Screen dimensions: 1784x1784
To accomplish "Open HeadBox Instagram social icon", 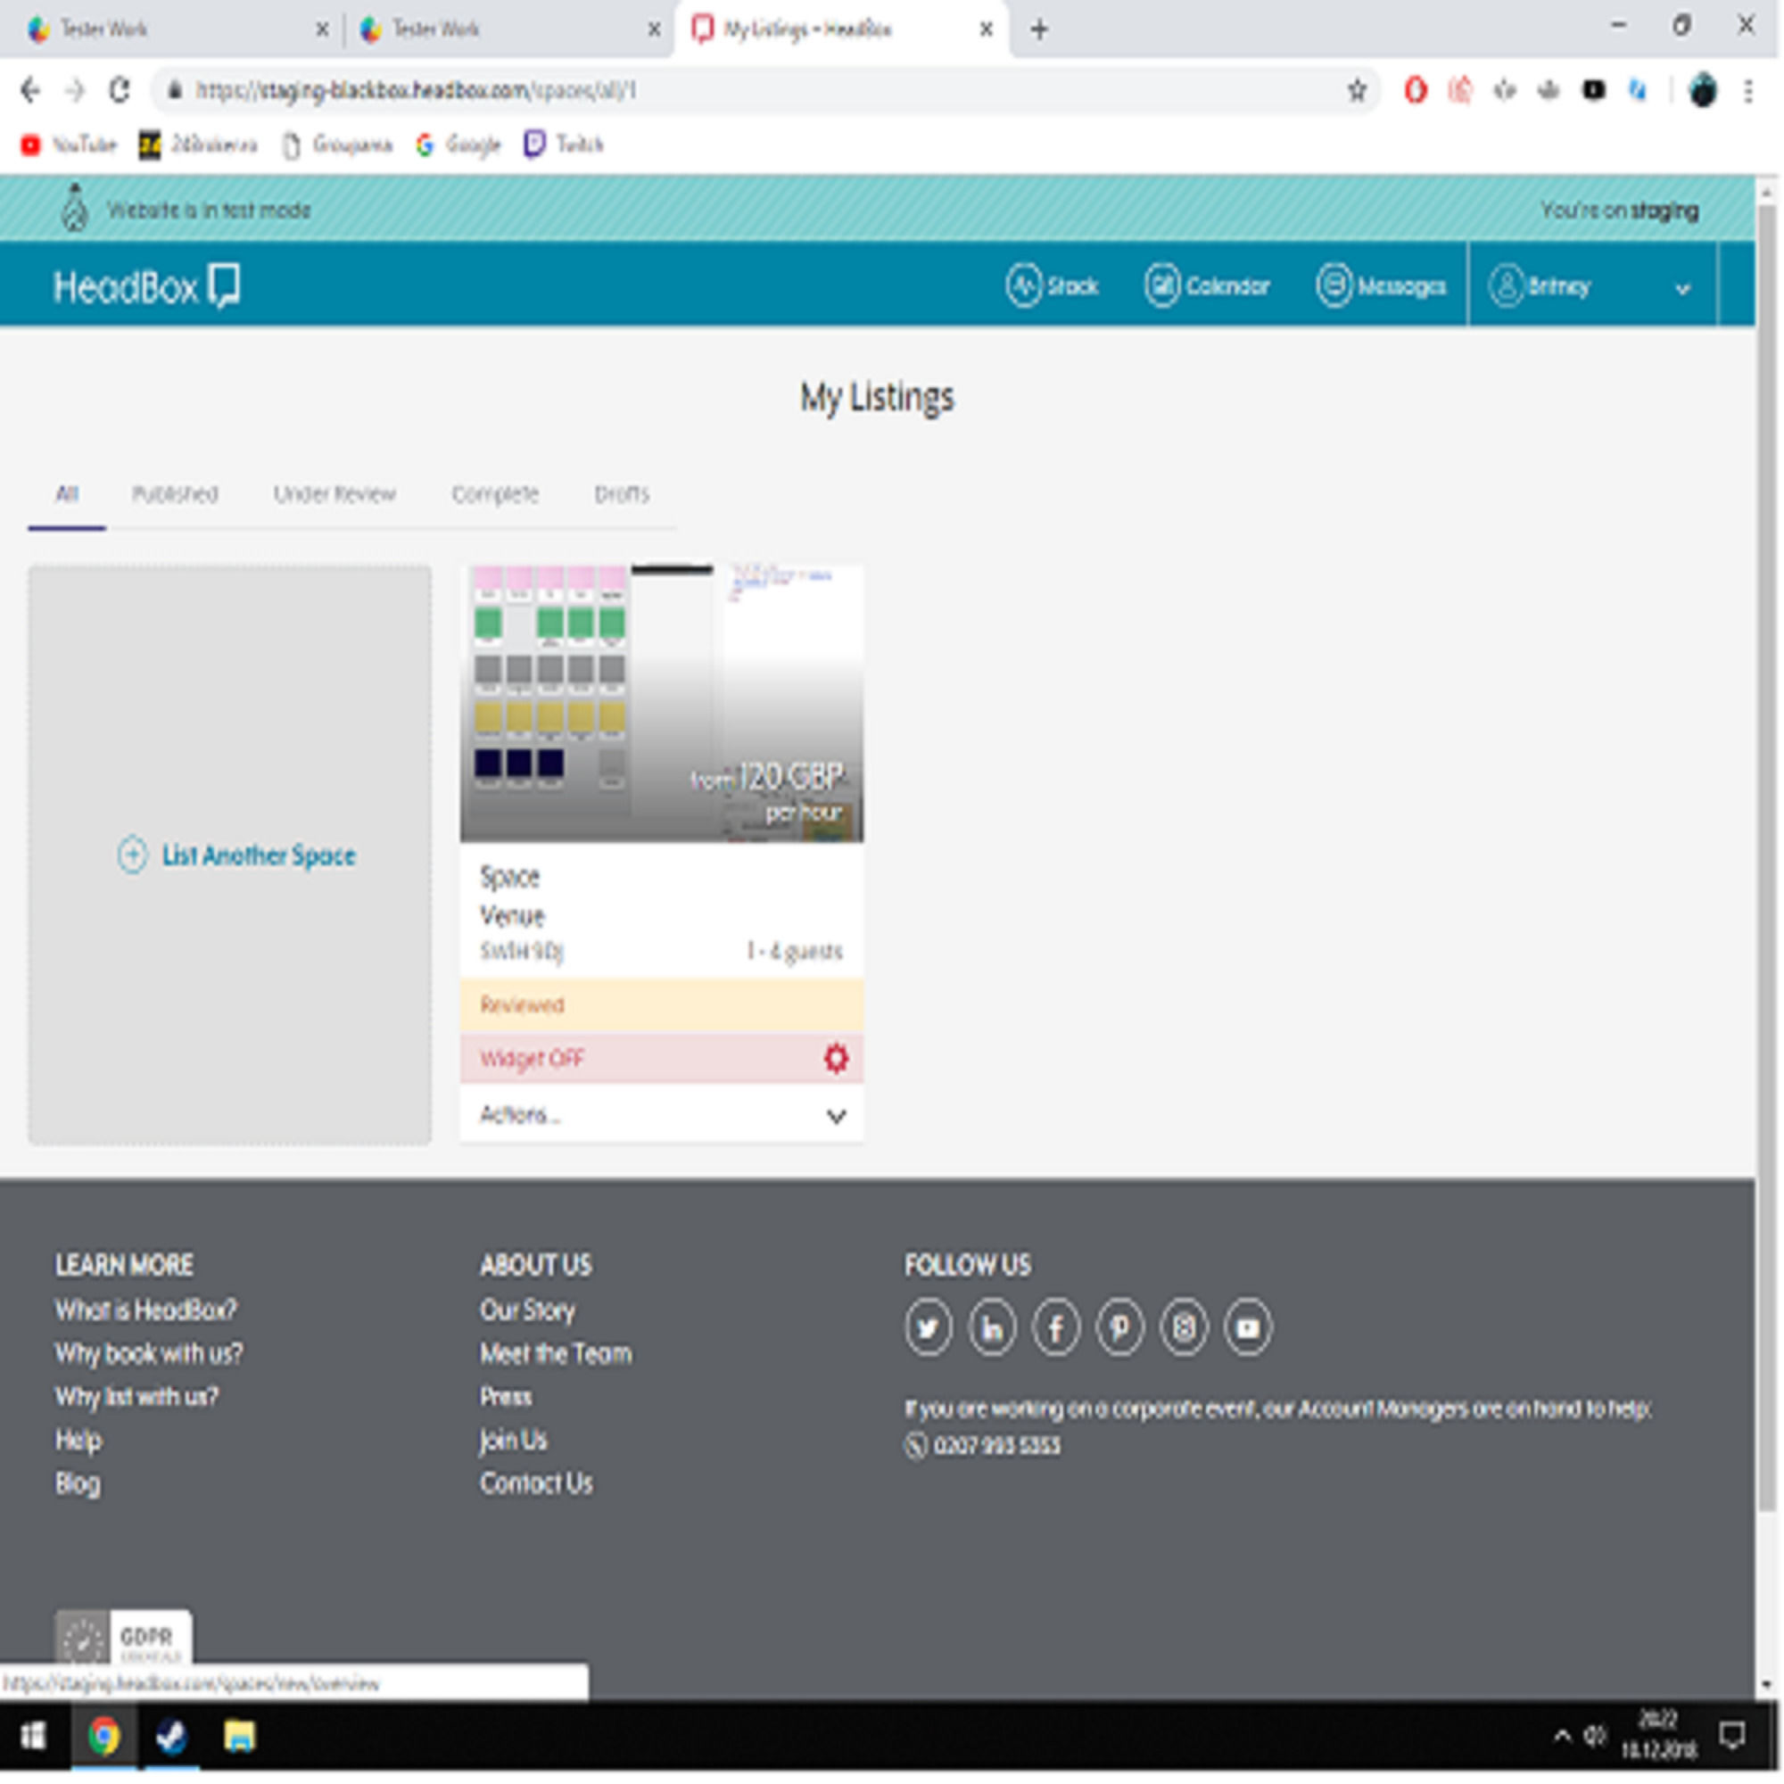I will tap(1184, 1328).
